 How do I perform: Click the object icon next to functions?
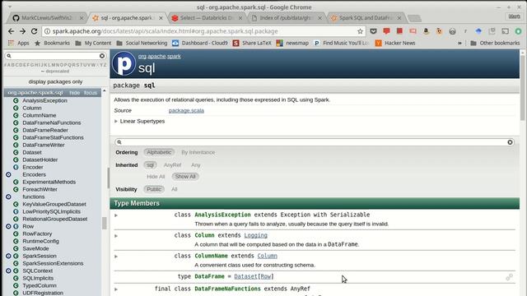(8, 197)
